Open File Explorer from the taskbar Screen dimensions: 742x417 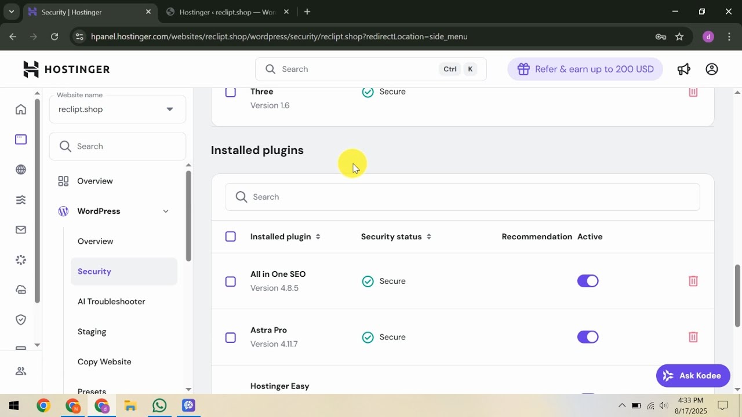130,405
